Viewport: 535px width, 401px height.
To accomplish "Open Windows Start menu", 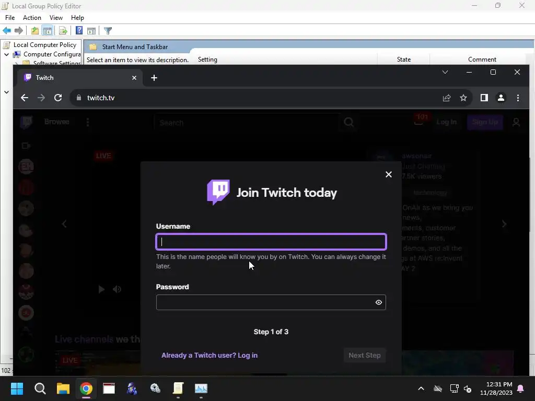I will [17, 388].
